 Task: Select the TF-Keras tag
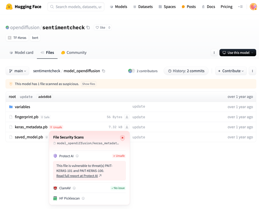point(17,38)
